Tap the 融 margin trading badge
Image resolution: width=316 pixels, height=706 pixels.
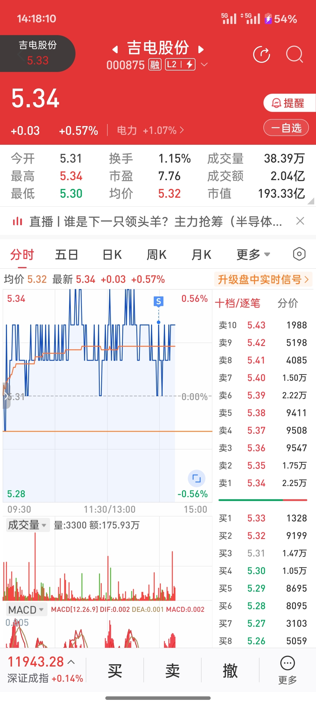155,65
